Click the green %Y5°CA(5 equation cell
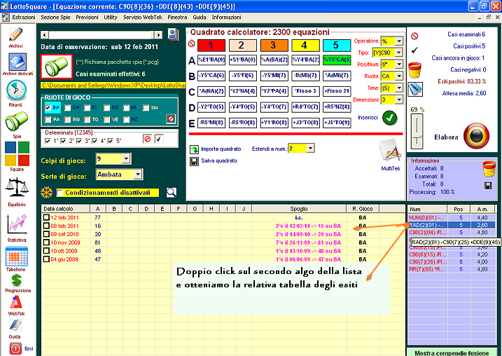Image resolution: width=502 pixels, height=356 pixels. (337, 60)
